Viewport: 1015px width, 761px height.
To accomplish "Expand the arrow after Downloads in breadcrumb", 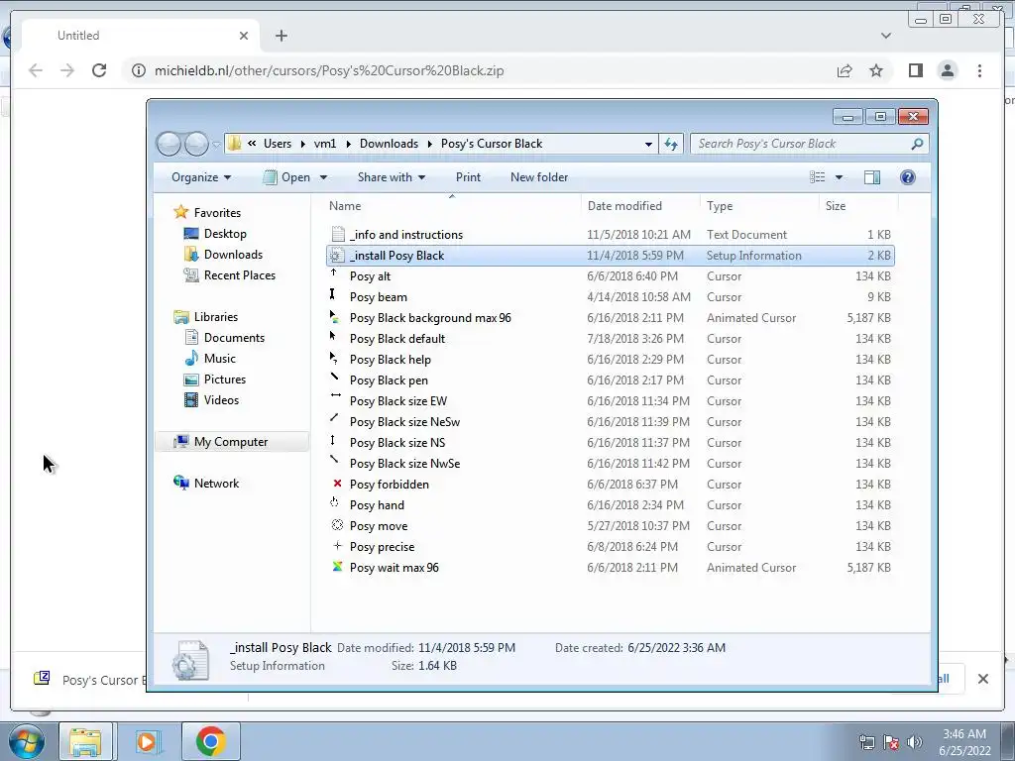I will [x=429, y=144].
